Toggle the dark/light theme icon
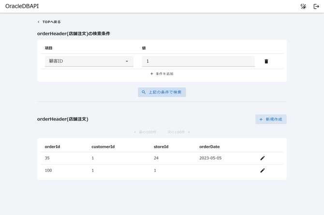 coord(303,6)
